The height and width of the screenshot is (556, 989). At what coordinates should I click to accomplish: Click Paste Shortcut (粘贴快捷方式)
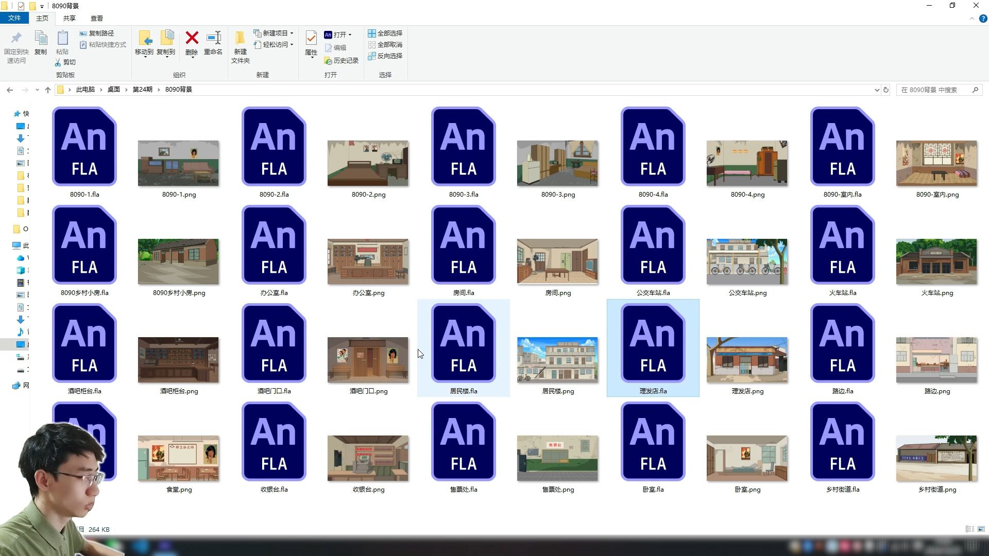click(103, 45)
